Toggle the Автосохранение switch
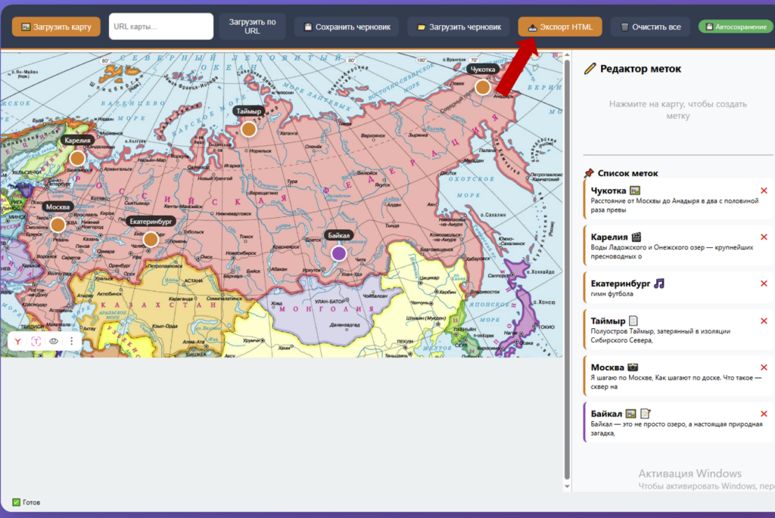Viewport: 775px width, 518px height. [731, 26]
